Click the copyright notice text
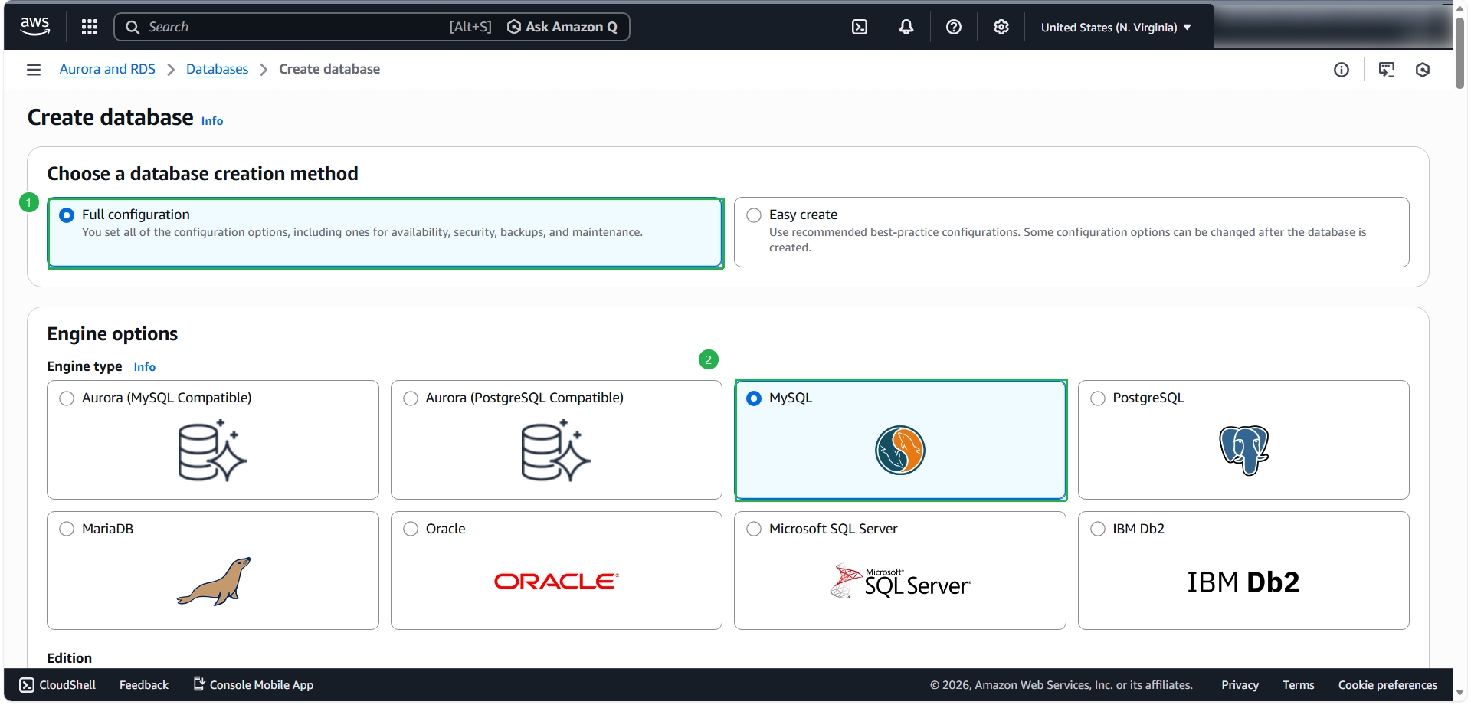This screenshot has width=1471, height=705. [x=1061, y=685]
